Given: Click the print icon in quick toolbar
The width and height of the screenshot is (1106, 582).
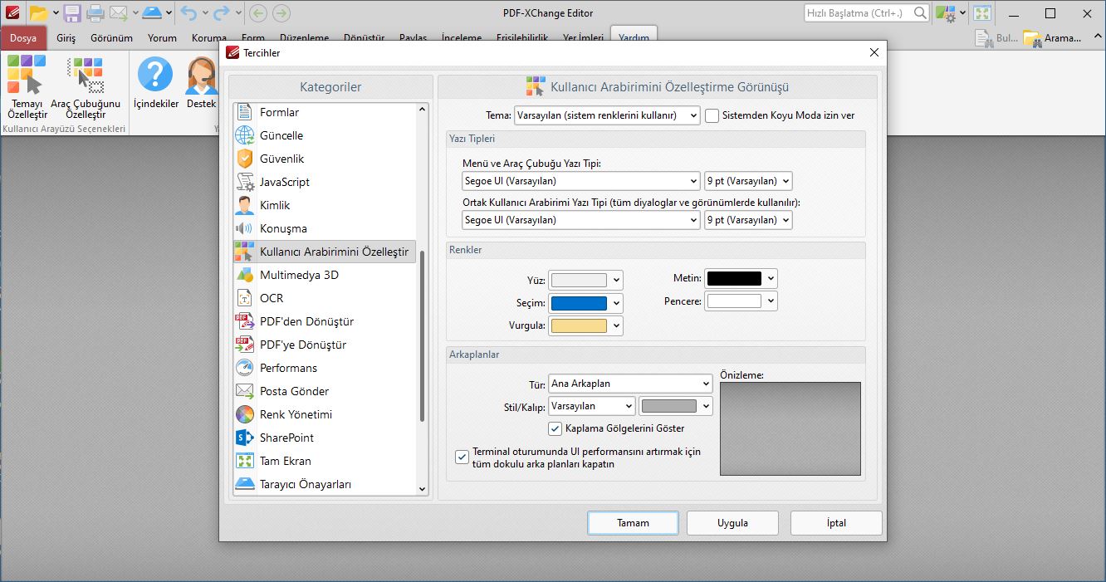Looking at the screenshot, I should tap(95, 12).
